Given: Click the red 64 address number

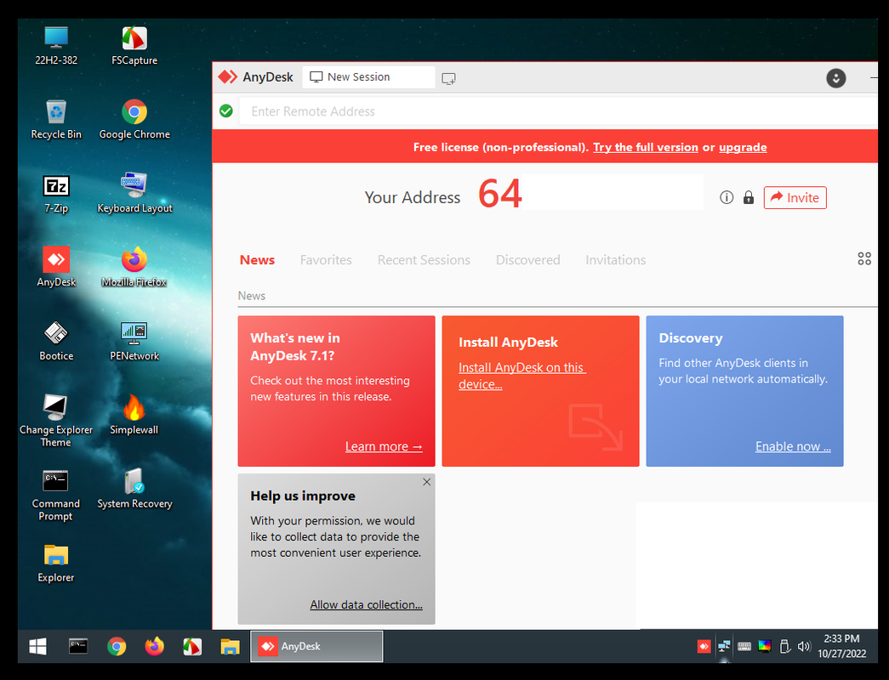Looking at the screenshot, I should [x=499, y=194].
